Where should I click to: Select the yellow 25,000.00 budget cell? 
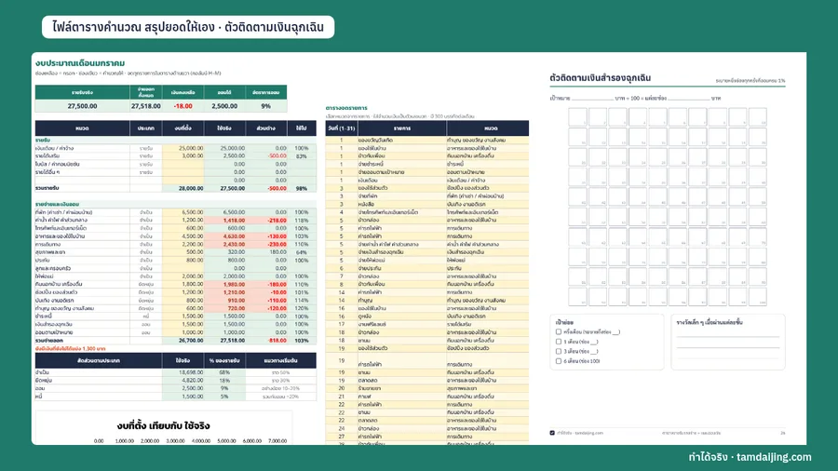tap(183, 148)
